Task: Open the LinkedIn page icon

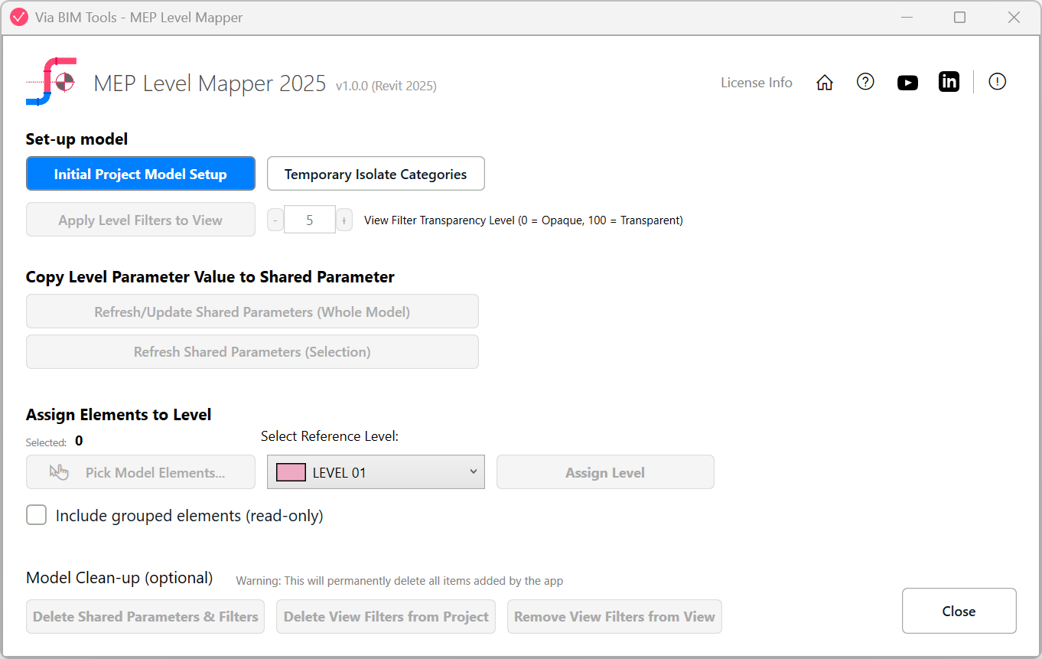Action: (x=949, y=82)
